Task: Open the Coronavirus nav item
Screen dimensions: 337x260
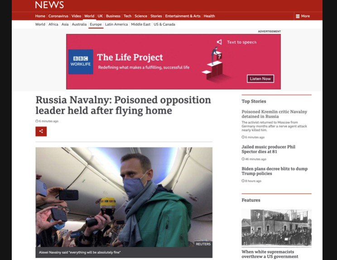Action: (x=58, y=16)
